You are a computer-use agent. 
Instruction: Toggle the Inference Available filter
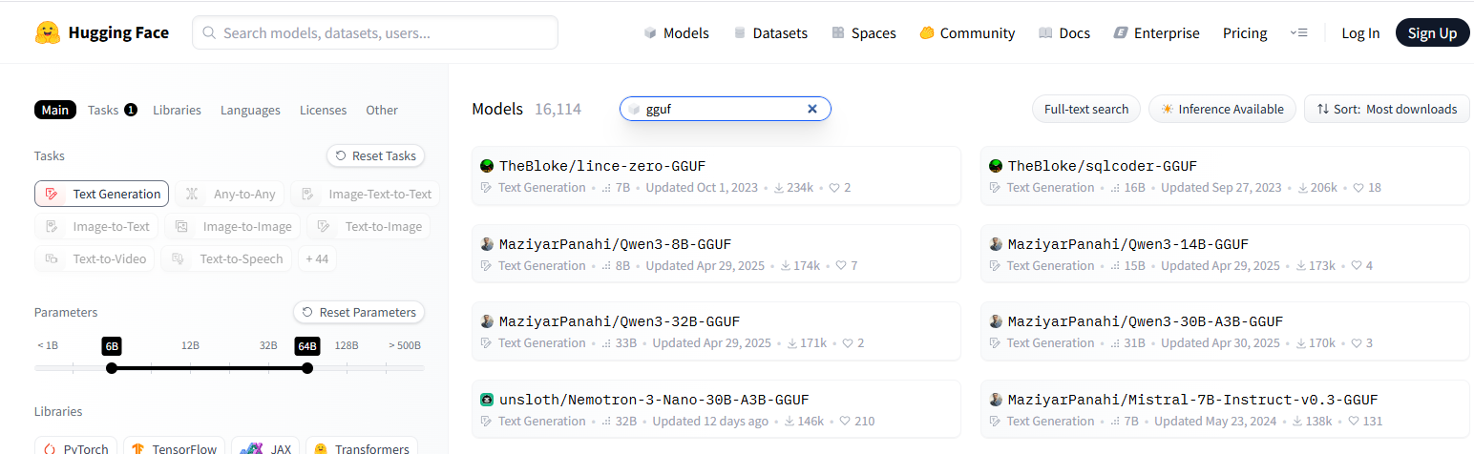tap(1222, 109)
